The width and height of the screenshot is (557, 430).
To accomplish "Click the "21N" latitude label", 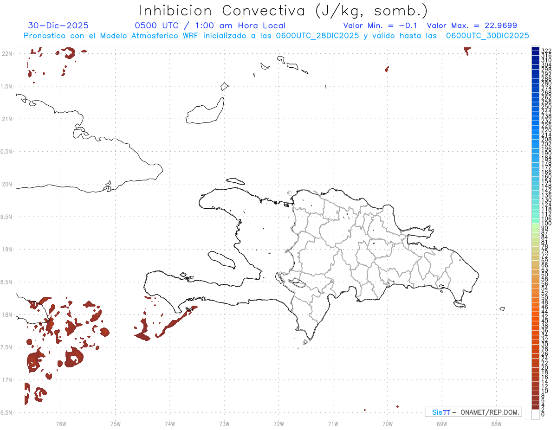I will point(7,119).
